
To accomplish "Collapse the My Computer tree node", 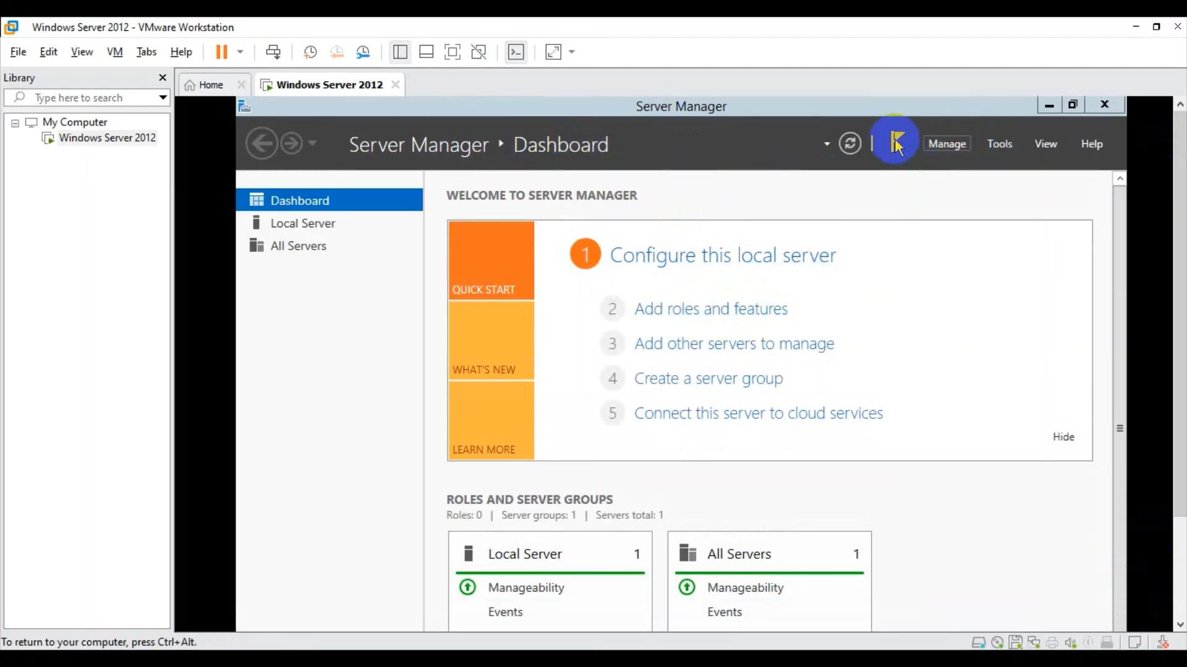I will (15, 123).
